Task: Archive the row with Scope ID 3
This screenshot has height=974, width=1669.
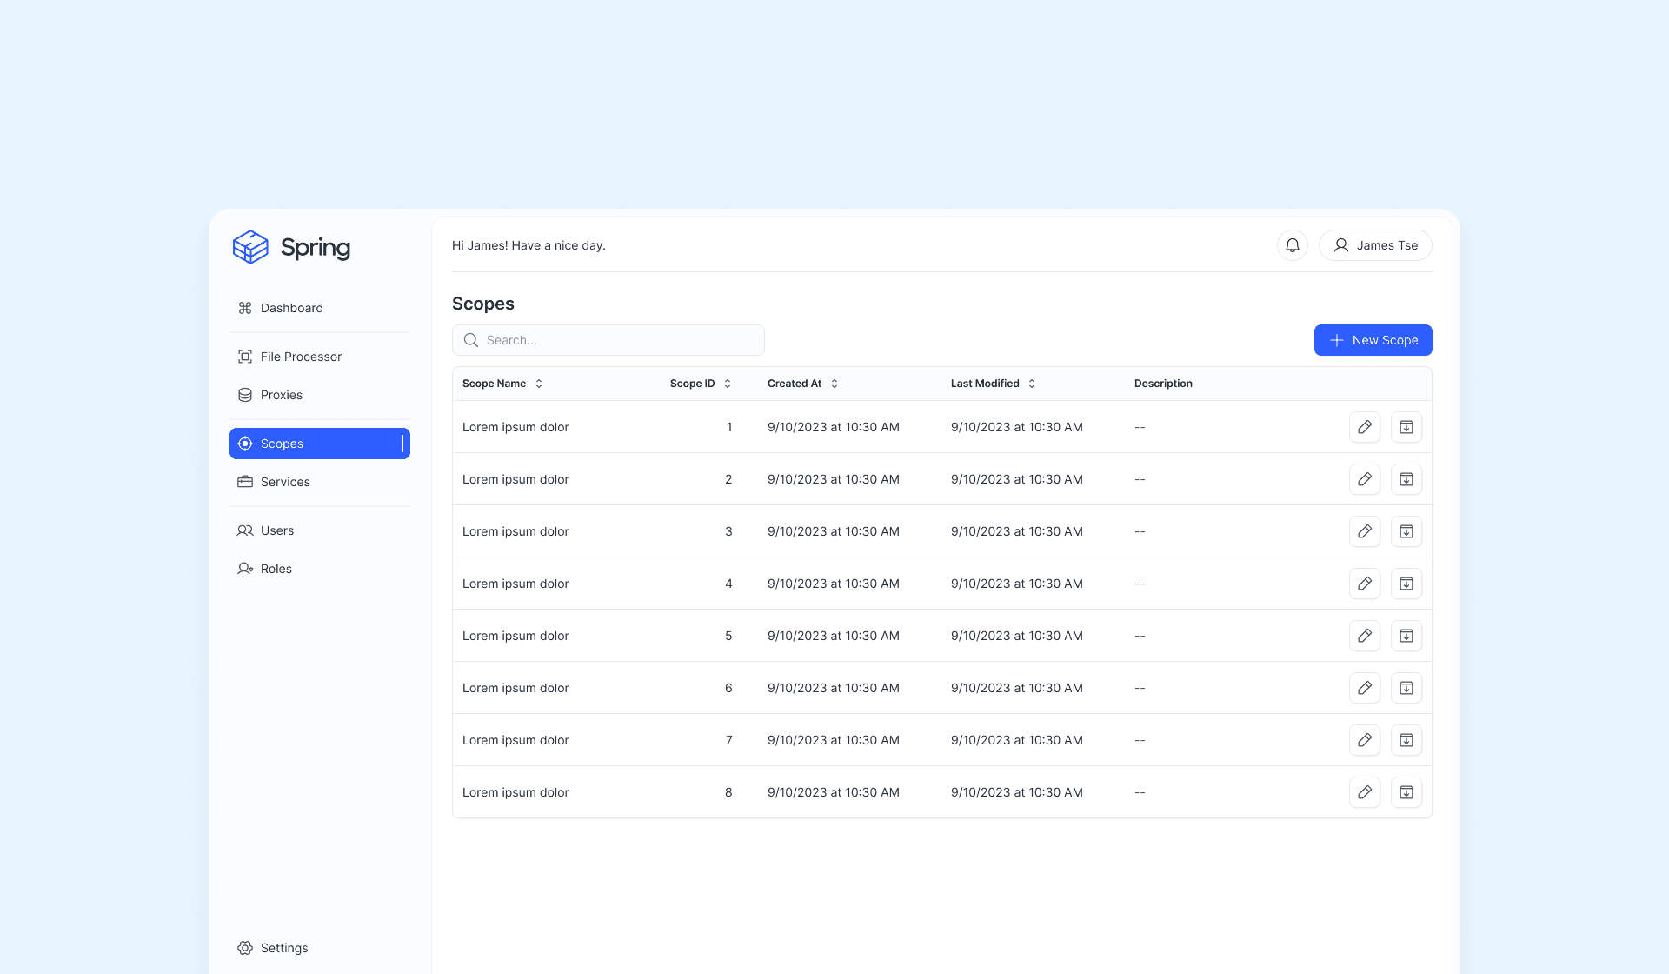Action: point(1406,531)
